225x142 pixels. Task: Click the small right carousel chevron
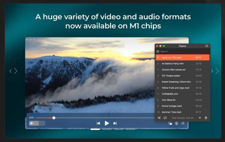[212, 71]
